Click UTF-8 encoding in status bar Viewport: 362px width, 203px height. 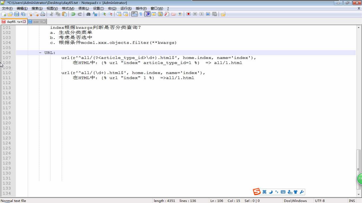[x=320, y=201]
